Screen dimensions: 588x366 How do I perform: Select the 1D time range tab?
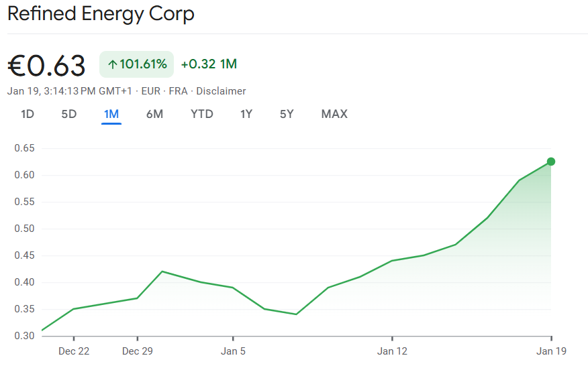28,114
